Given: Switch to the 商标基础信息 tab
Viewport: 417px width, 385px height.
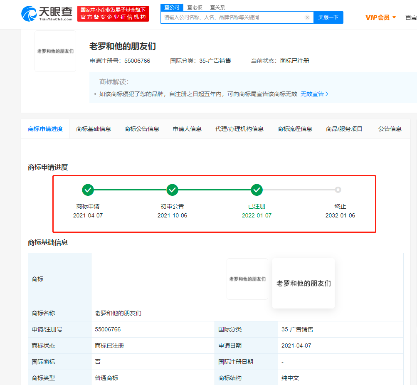Looking at the screenshot, I should coord(94,129).
